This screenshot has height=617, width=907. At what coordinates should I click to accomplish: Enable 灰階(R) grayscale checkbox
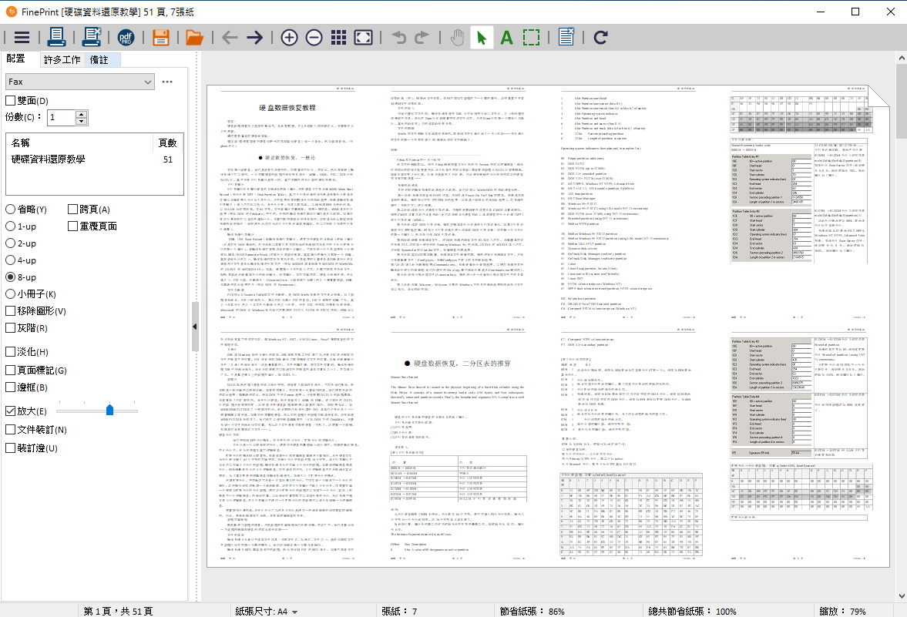10,328
